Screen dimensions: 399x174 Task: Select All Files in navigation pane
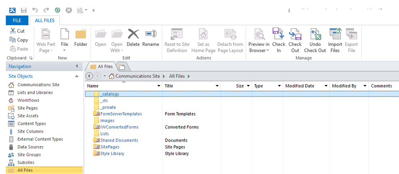tap(44, 170)
